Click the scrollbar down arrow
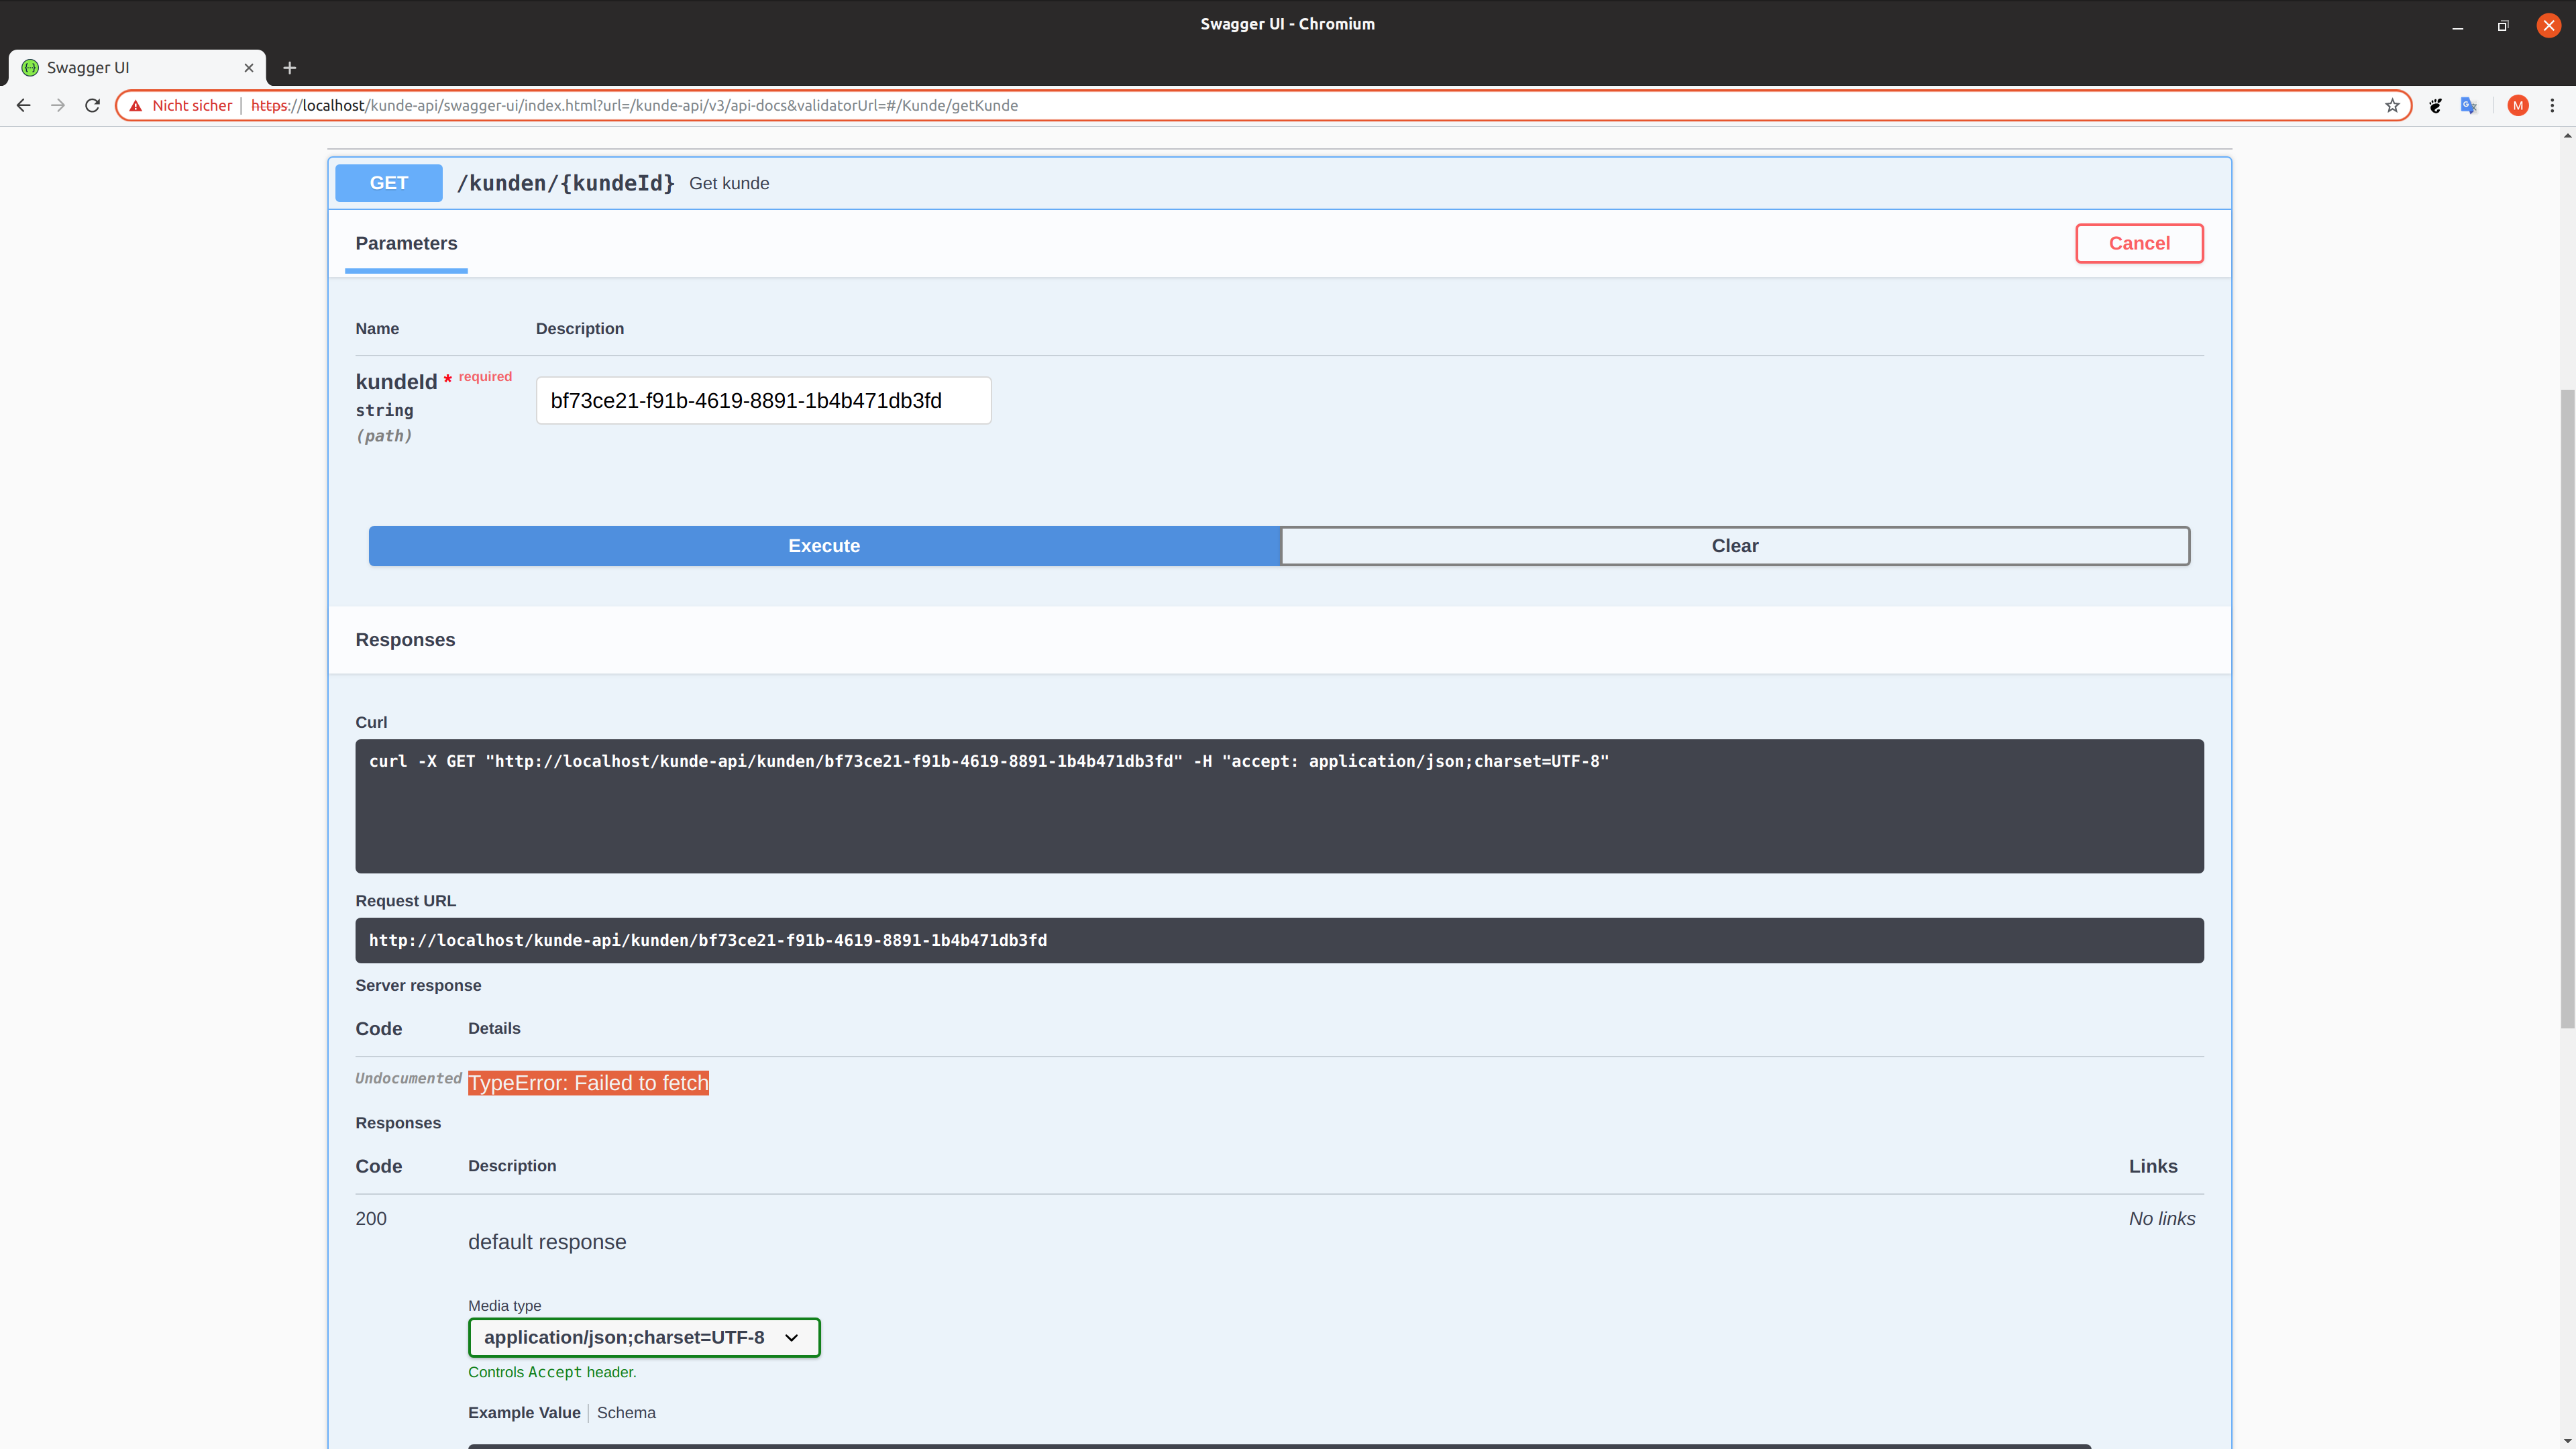Screen dimensions: 2576x1449 2567,1441
